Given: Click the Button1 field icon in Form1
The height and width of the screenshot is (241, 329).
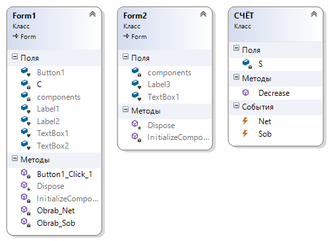Looking at the screenshot, I should (26, 72).
